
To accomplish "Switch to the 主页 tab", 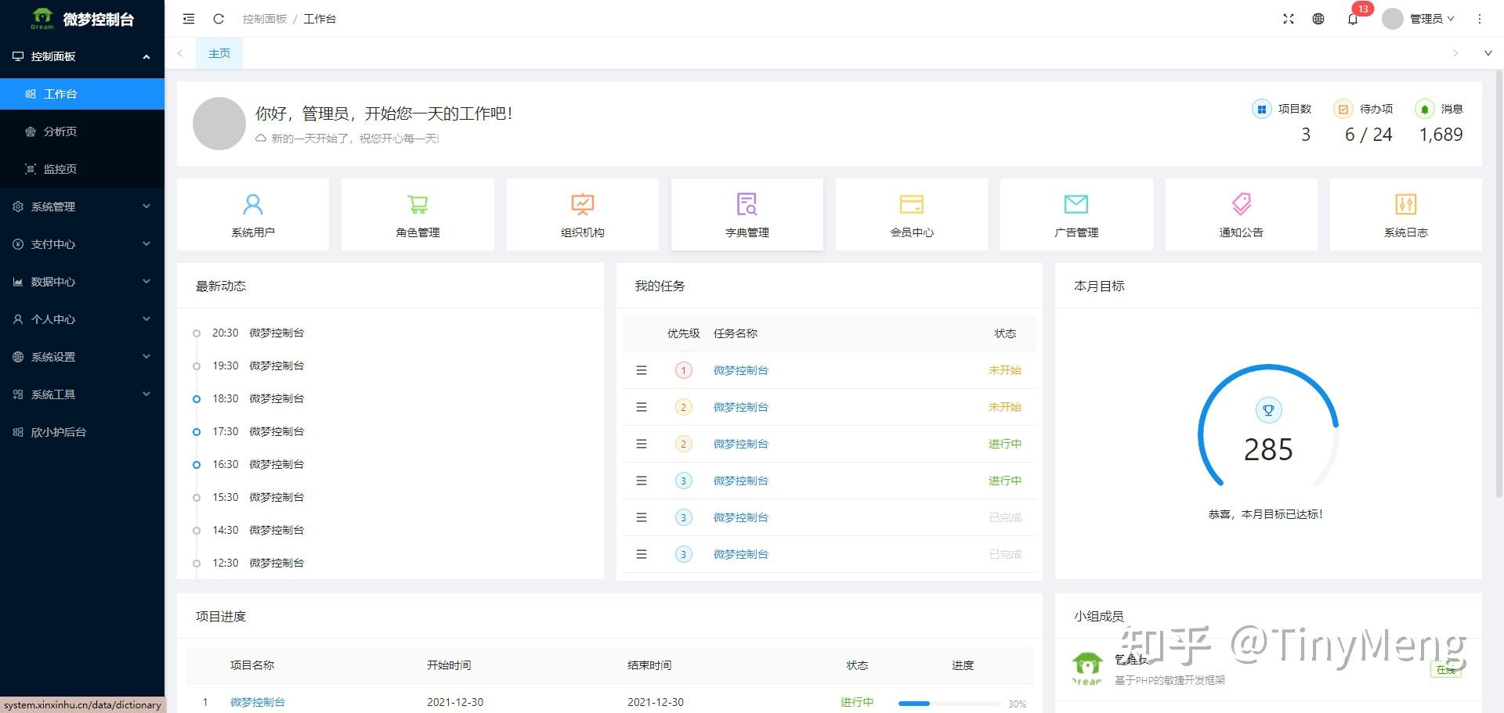I will pos(219,53).
